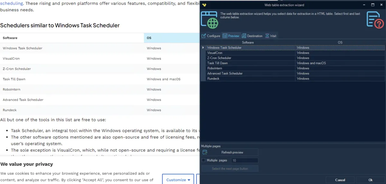Click the disabled Select the next page button
This screenshot has width=386, height=184.
[230, 169]
